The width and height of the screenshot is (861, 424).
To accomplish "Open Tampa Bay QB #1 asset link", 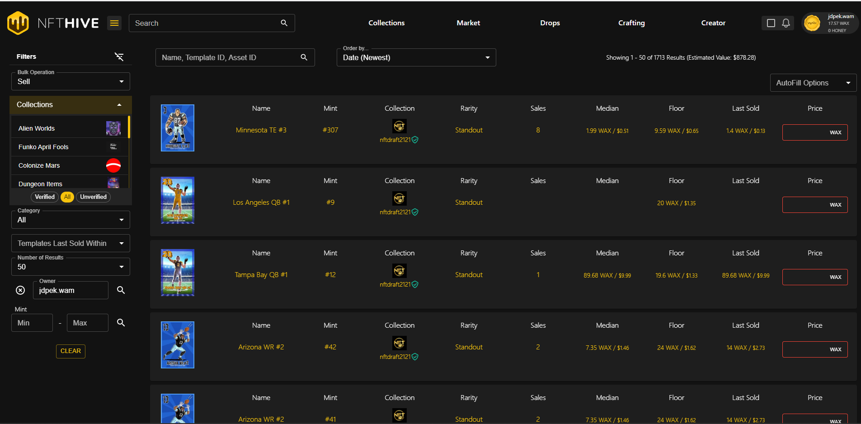I will click(x=261, y=275).
